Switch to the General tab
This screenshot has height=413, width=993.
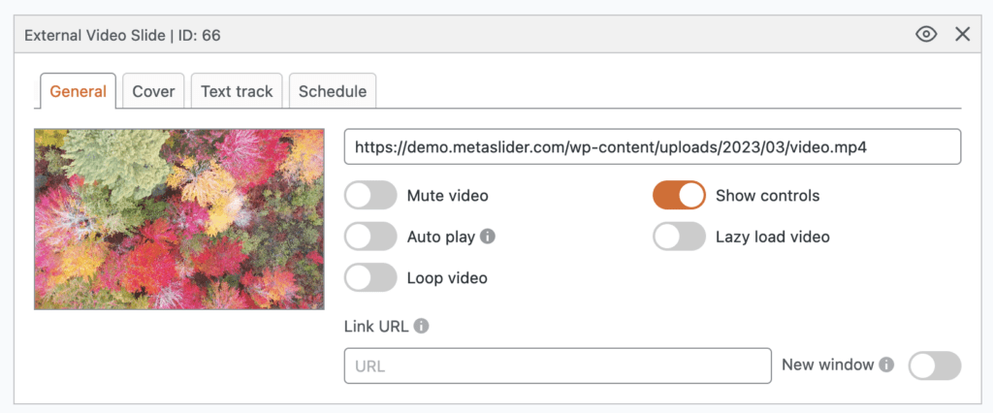[78, 91]
